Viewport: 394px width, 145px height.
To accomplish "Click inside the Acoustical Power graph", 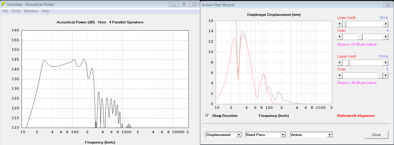I will 105,79.
